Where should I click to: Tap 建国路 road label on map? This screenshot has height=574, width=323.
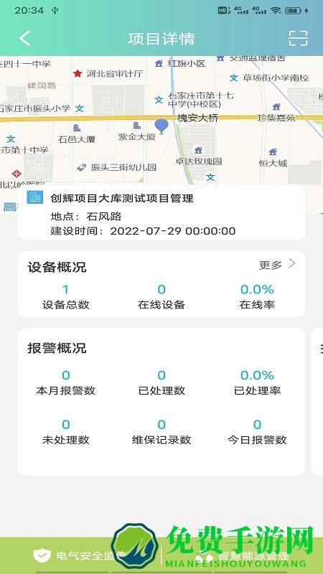click(x=42, y=85)
